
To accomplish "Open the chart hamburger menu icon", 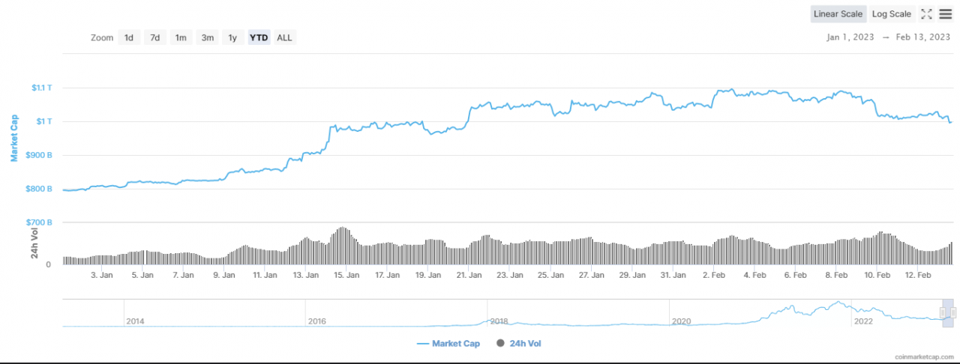I will pos(945,14).
